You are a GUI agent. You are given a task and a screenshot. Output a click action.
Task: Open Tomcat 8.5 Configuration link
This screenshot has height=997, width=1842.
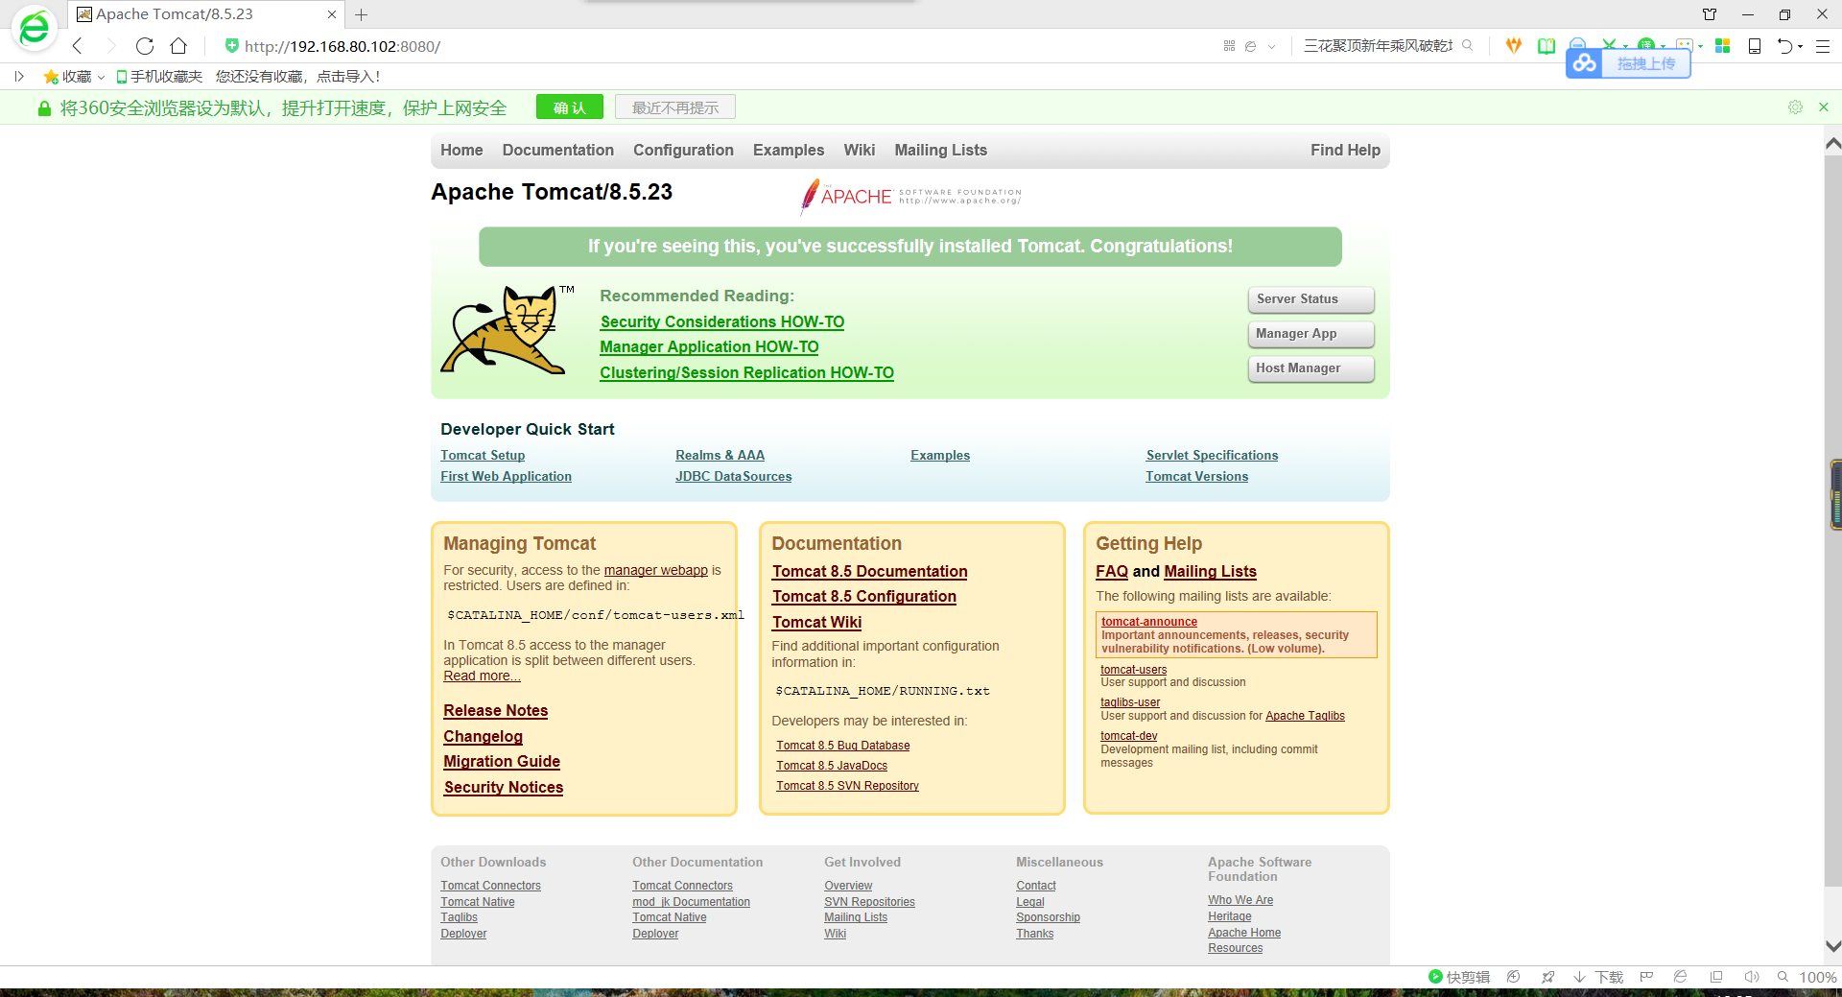pyautogui.click(x=864, y=596)
